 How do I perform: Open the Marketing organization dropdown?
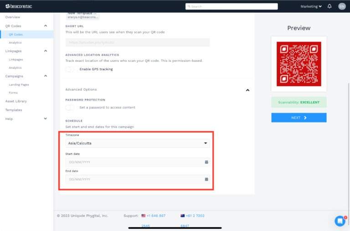point(311,6)
